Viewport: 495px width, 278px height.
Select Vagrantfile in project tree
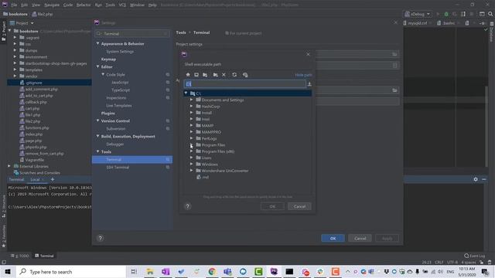click(x=34, y=160)
